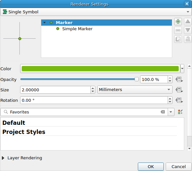Click the remove symbol layer minus button
This screenshot has width=192, height=171.
tap(178, 30)
